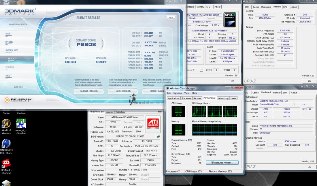The width and height of the screenshot is (317, 186).
Task: Select RESULTS in the 3DMark sidebar
Action: pos(12,59)
